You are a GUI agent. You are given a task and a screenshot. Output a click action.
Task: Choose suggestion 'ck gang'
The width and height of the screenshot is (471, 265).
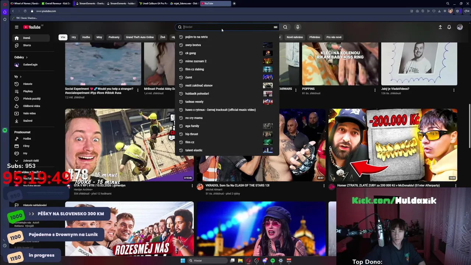[x=227, y=53]
